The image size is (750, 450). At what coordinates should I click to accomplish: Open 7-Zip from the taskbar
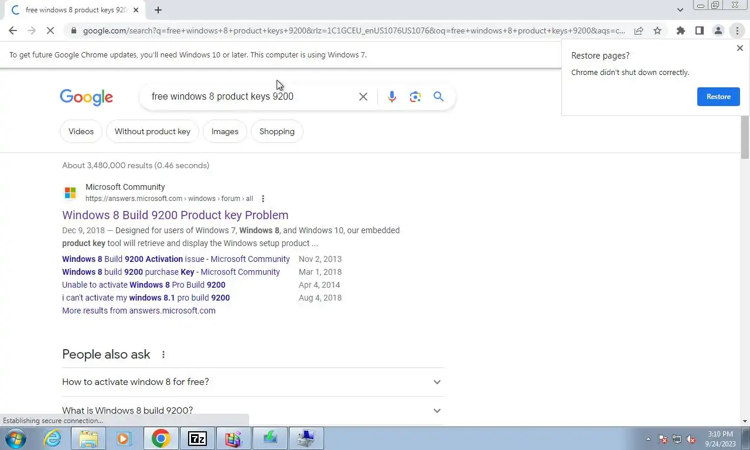197,438
